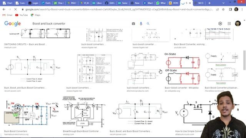
Task: Open a new browser tab
Action: (209, 3)
